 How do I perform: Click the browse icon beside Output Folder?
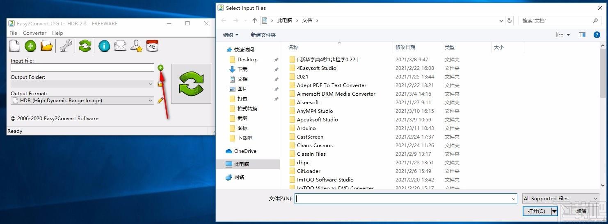[160, 84]
